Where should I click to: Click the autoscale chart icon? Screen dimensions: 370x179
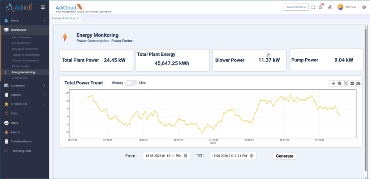coord(346,84)
